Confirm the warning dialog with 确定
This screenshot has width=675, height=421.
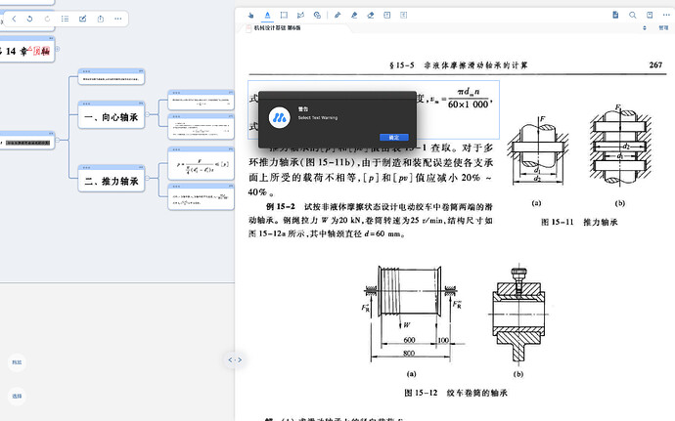tap(394, 137)
